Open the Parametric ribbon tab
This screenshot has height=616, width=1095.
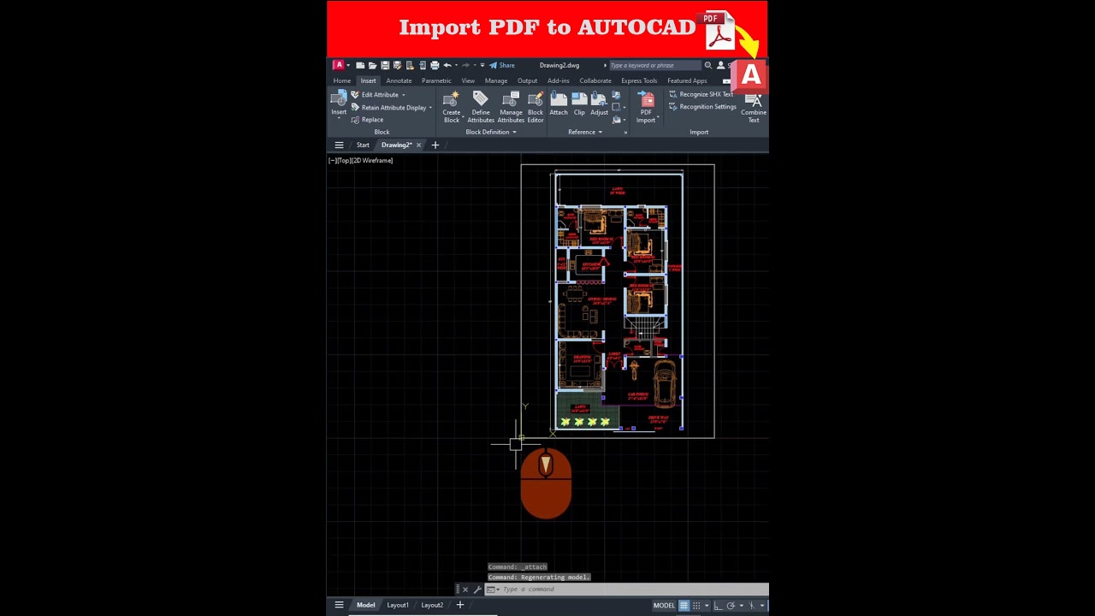click(436, 80)
